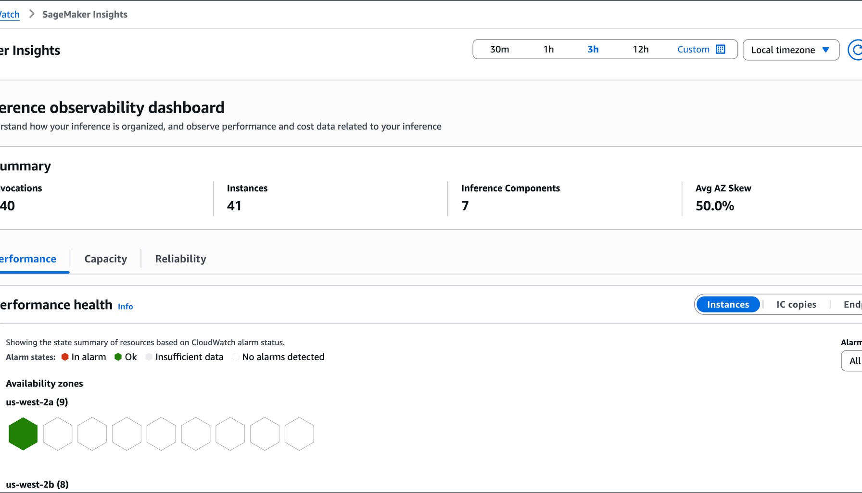Open the Local timezone dropdown
This screenshot has width=862, height=493.
pyautogui.click(x=791, y=50)
